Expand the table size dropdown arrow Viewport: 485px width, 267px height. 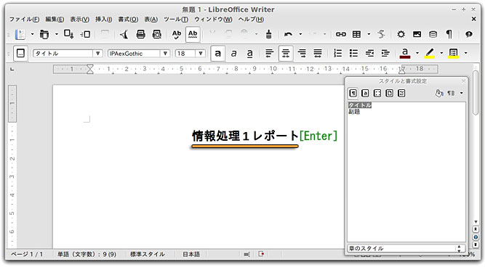tap(369, 34)
